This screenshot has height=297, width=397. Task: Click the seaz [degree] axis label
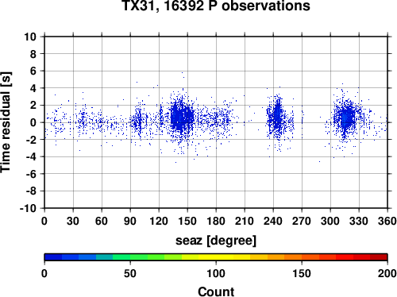coord(216,241)
